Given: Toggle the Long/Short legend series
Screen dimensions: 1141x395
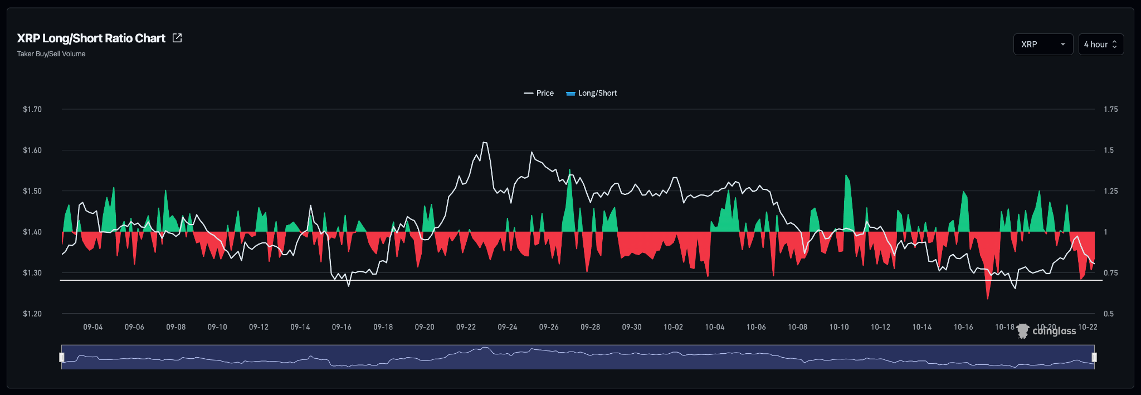Looking at the screenshot, I should point(592,93).
